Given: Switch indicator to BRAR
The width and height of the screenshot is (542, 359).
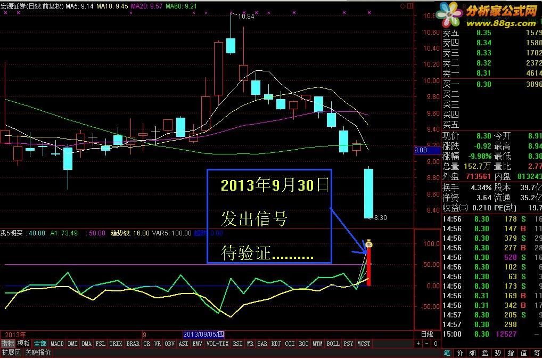Looking at the screenshot, I should click(133, 344).
